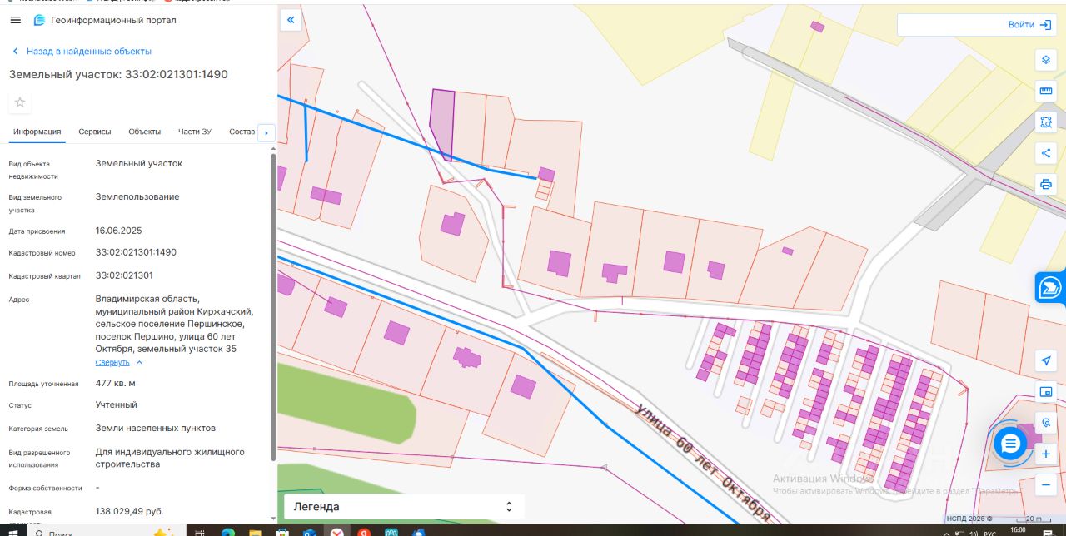Click the status value Учтенный
The width and height of the screenshot is (1066, 536).
click(x=117, y=404)
